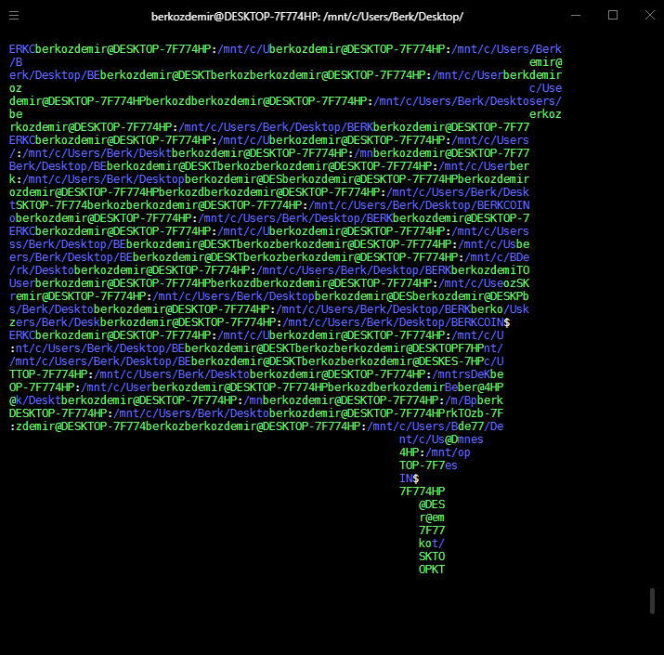Click the text 'OPKT' at the column bottom
This screenshot has width=664, height=655.
pyautogui.click(x=432, y=570)
